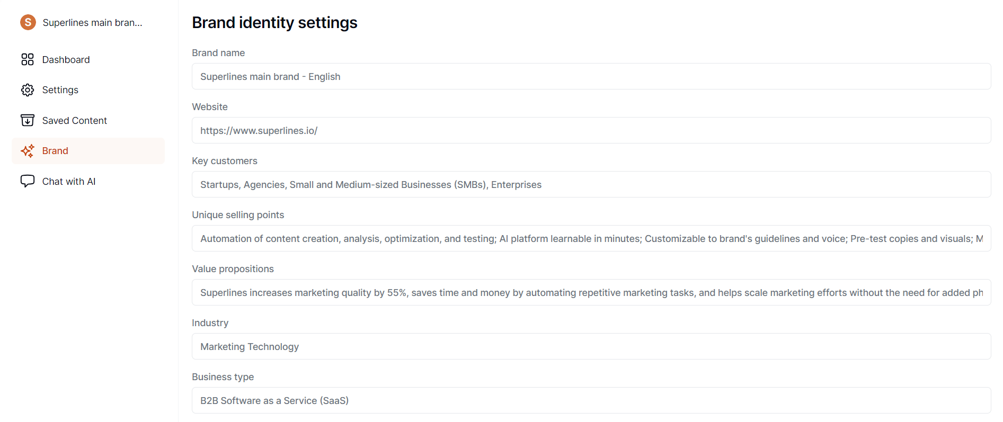Image resolution: width=1003 pixels, height=422 pixels.
Task: Edit the Key customers field
Action: point(591,185)
